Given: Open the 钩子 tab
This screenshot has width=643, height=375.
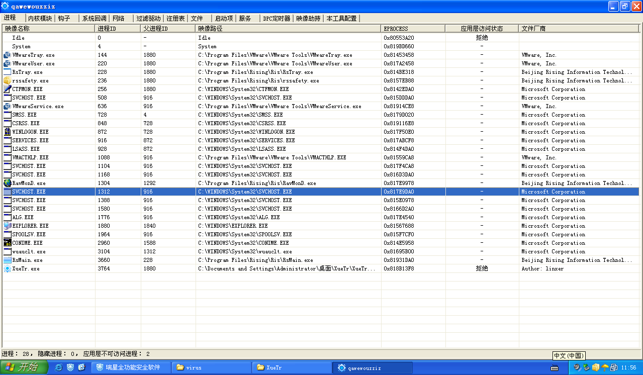Looking at the screenshot, I should pyautogui.click(x=67, y=19).
